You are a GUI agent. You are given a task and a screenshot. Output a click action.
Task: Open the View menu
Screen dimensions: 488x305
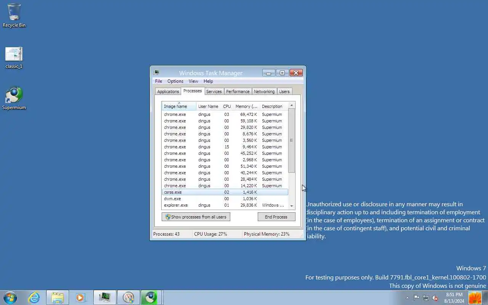click(193, 81)
